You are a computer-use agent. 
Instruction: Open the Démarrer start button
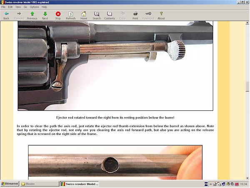point(10,184)
